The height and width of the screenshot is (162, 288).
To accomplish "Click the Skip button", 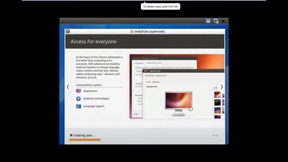I will pyautogui.click(x=215, y=135).
